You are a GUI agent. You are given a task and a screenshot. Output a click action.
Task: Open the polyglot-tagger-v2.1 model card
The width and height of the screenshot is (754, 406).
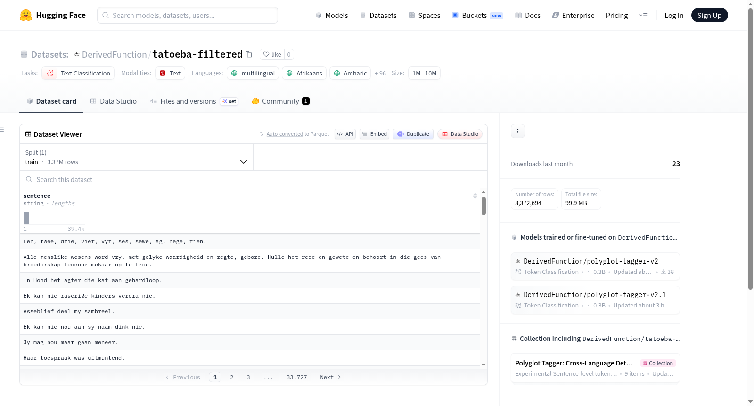pos(595,299)
